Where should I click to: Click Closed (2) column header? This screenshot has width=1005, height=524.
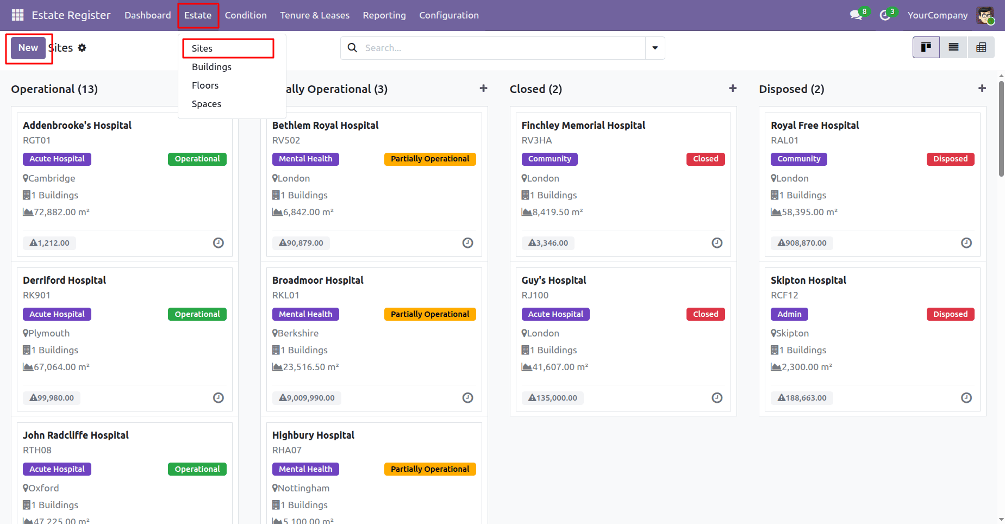[x=536, y=89]
